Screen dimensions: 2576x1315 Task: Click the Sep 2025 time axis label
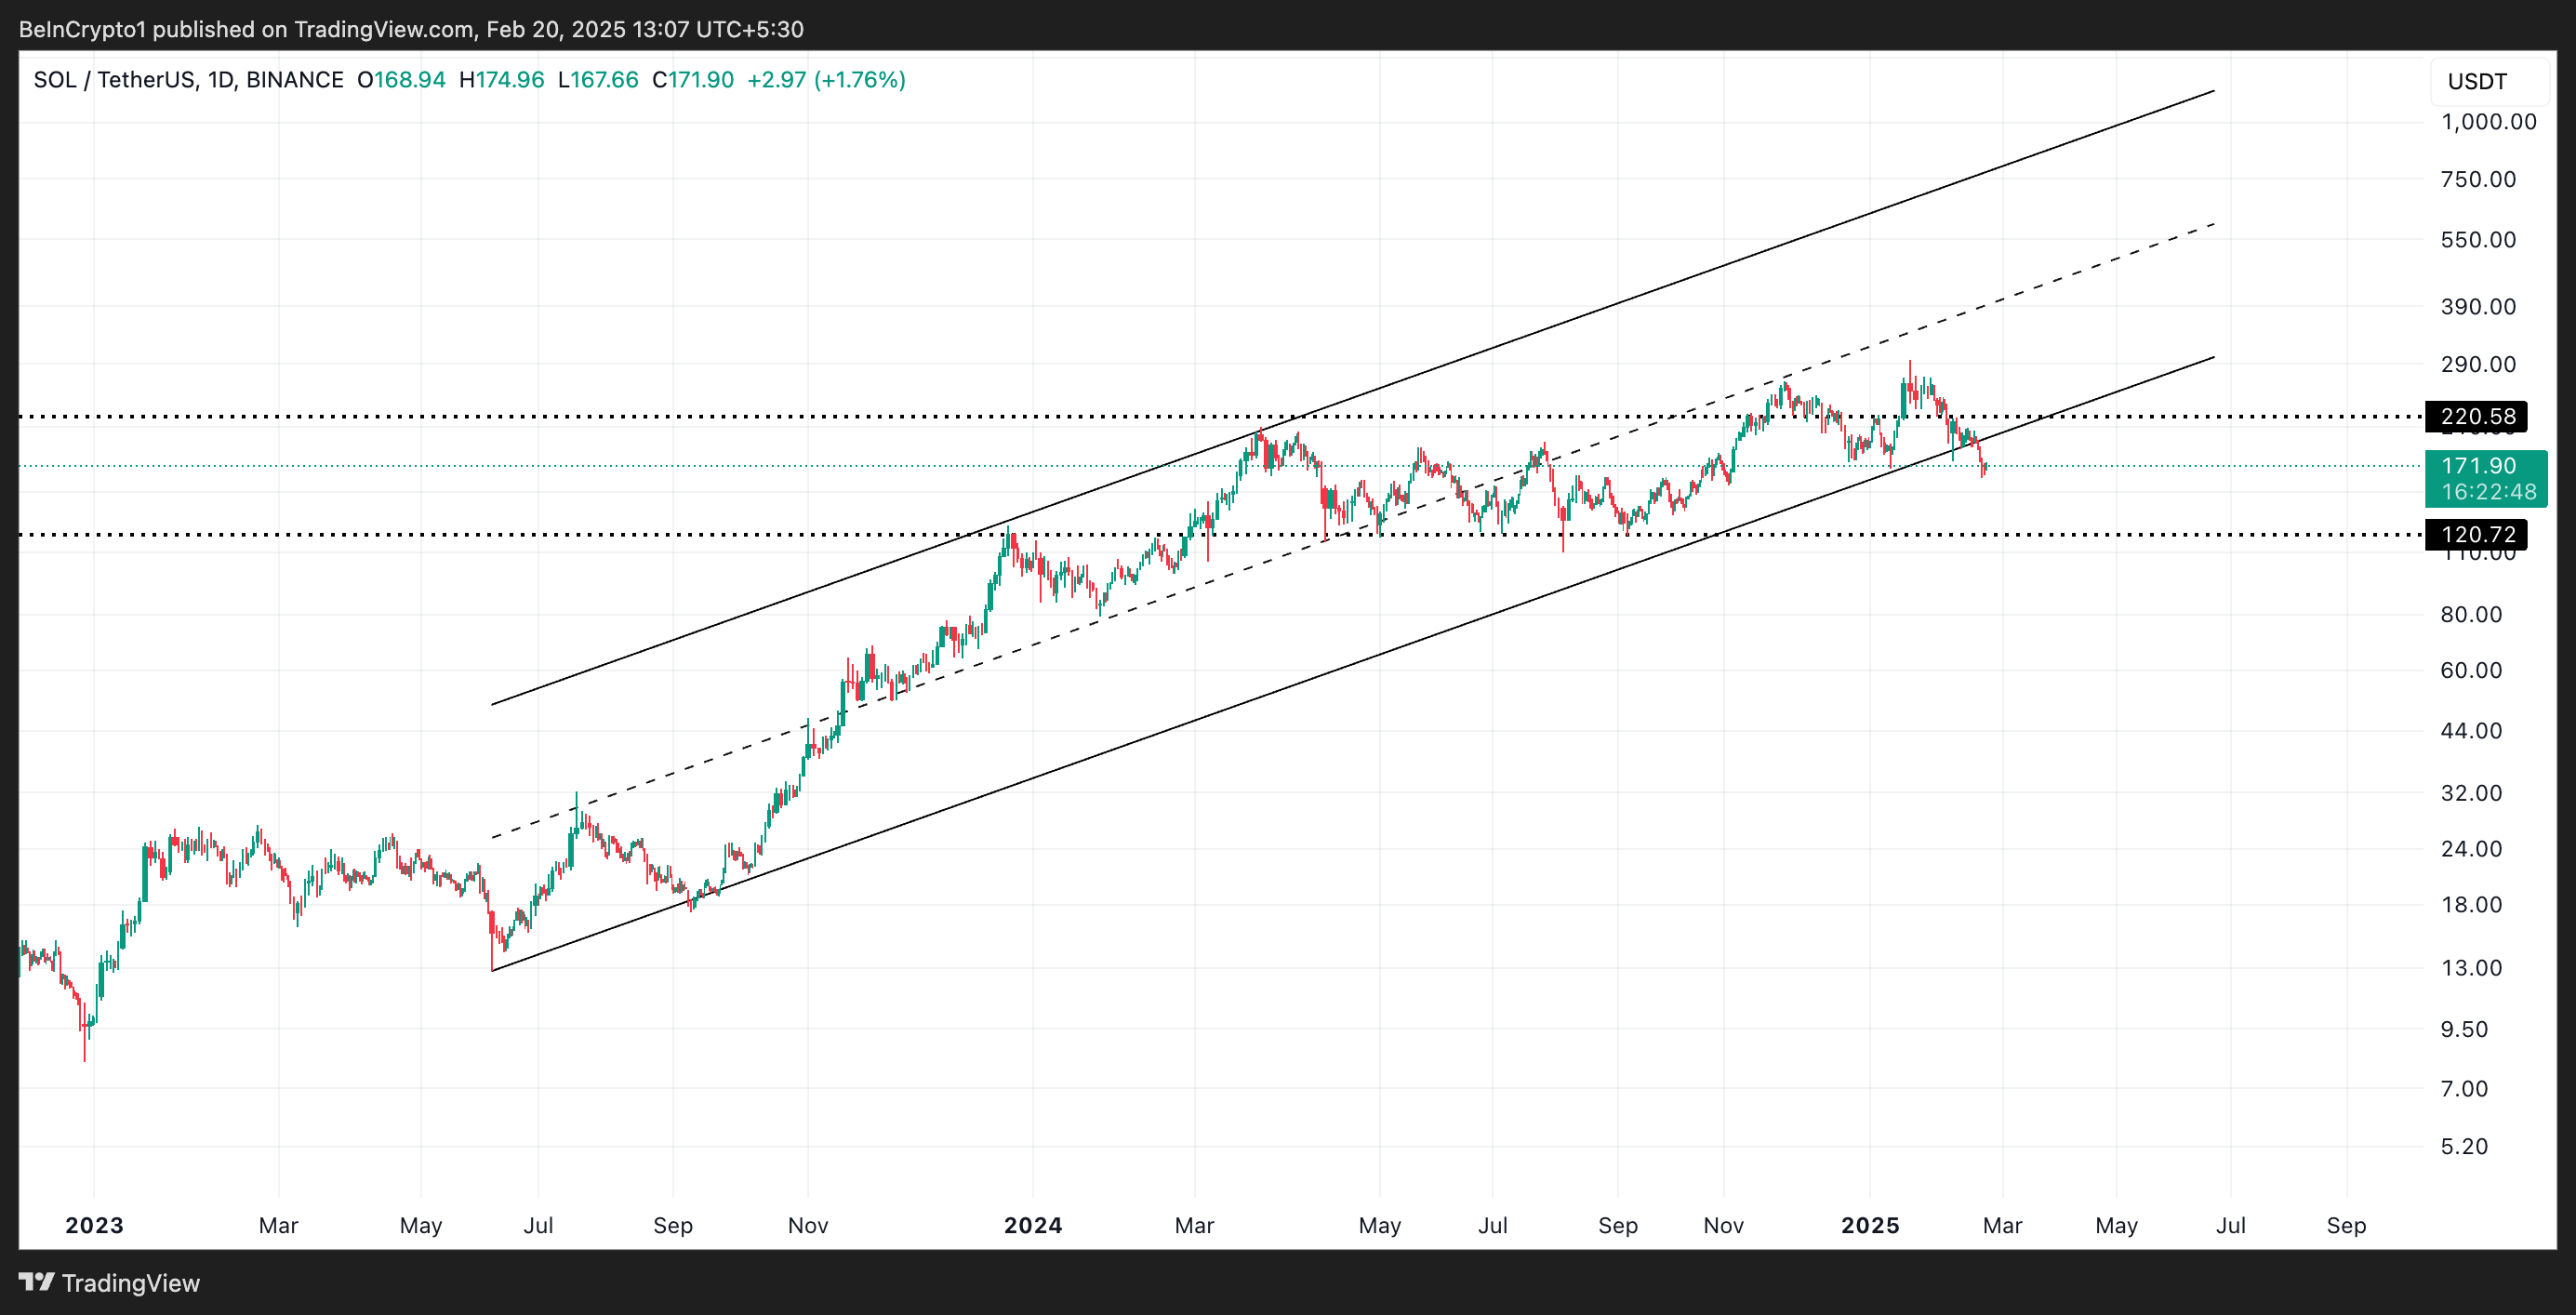point(2346,1225)
